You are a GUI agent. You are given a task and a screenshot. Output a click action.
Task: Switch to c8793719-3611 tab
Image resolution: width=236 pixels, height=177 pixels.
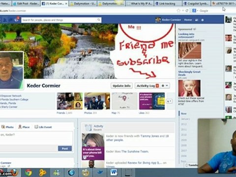(x=224, y=3)
